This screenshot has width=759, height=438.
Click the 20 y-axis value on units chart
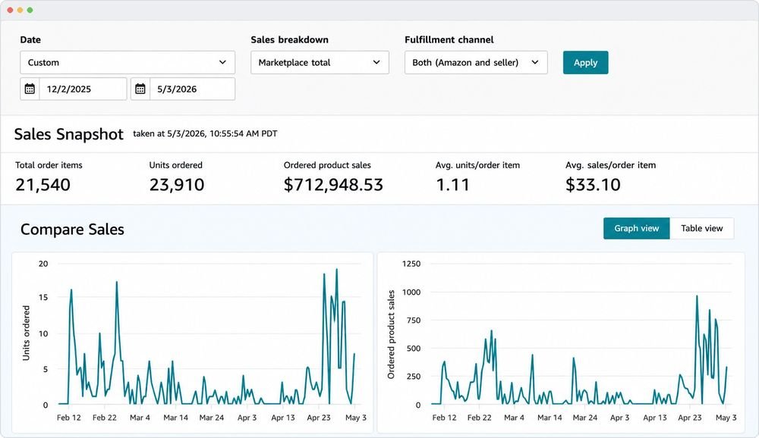coord(43,264)
